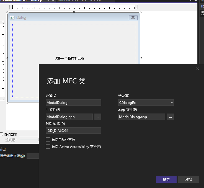Click the 透明度 slider
Screen dimensions: 204x188
click(29, 140)
